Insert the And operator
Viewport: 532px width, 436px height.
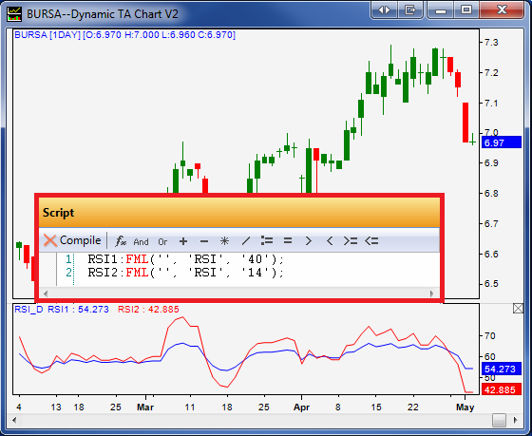pyautogui.click(x=141, y=241)
